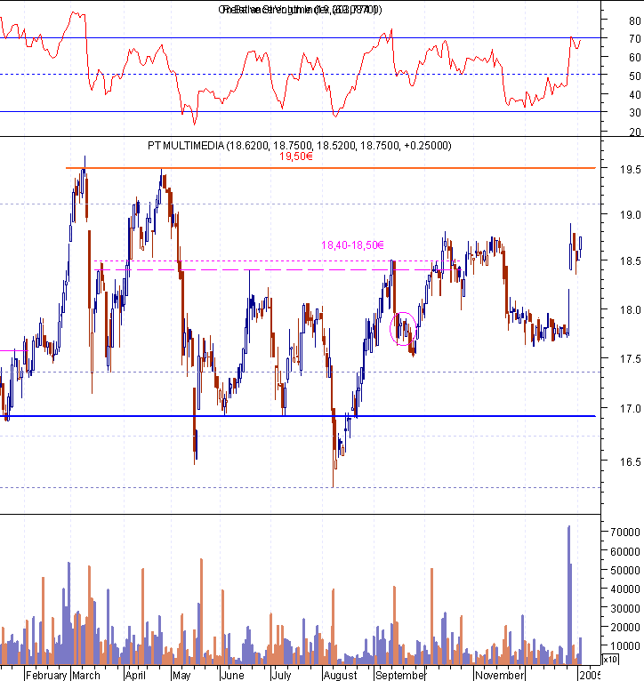Click the 18.0 price axis value
The height and width of the screenshot is (681, 644).
(630, 310)
